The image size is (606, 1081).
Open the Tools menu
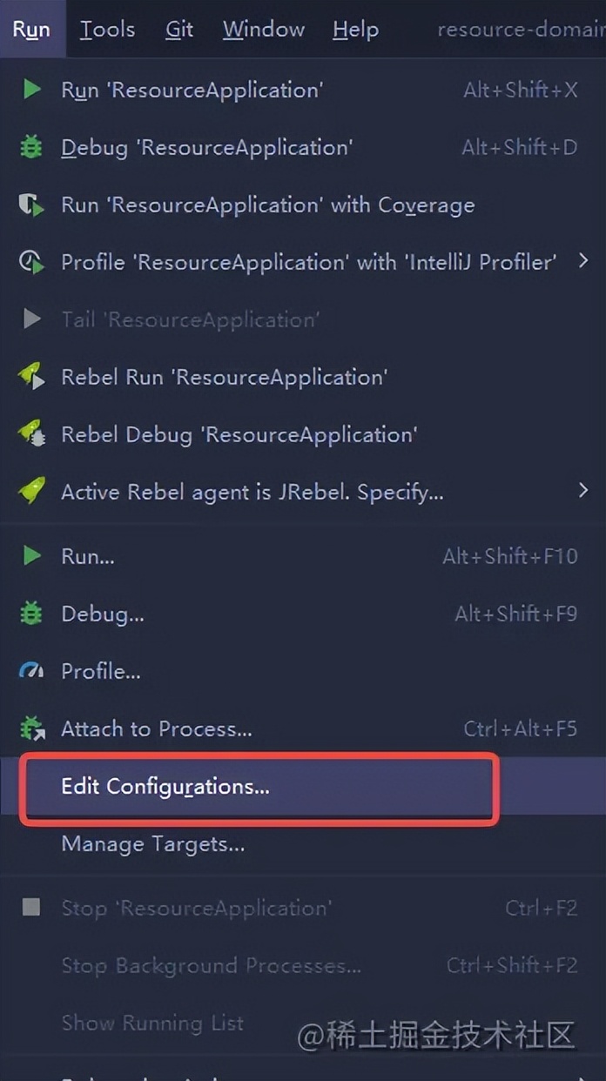pyautogui.click(x=107, y=30)
